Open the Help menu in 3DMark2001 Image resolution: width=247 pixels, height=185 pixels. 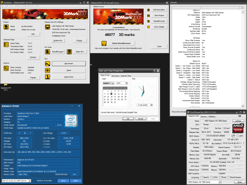(37, 6)
